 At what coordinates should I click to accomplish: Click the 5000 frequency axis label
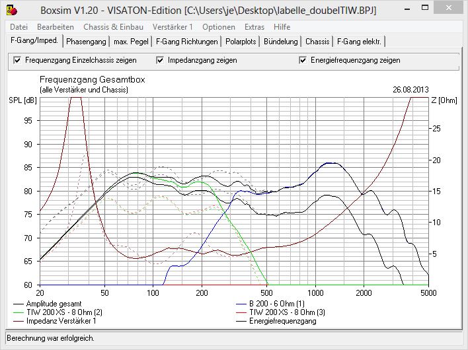(x=428, y=293)
